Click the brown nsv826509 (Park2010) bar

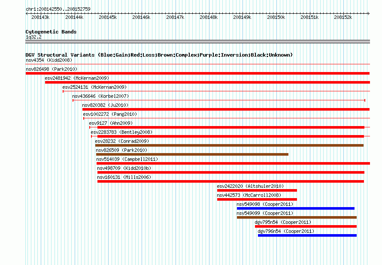point(192,154)
